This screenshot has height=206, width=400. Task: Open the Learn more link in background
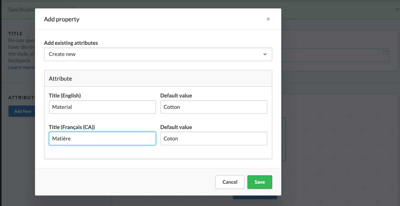pyautogui.click(x=21, y=67)
